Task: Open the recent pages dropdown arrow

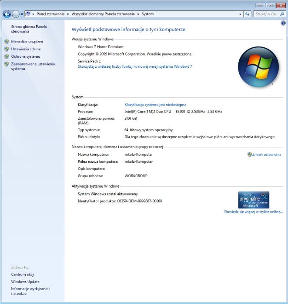Action: pyautogui.click(x=22, y=14)
